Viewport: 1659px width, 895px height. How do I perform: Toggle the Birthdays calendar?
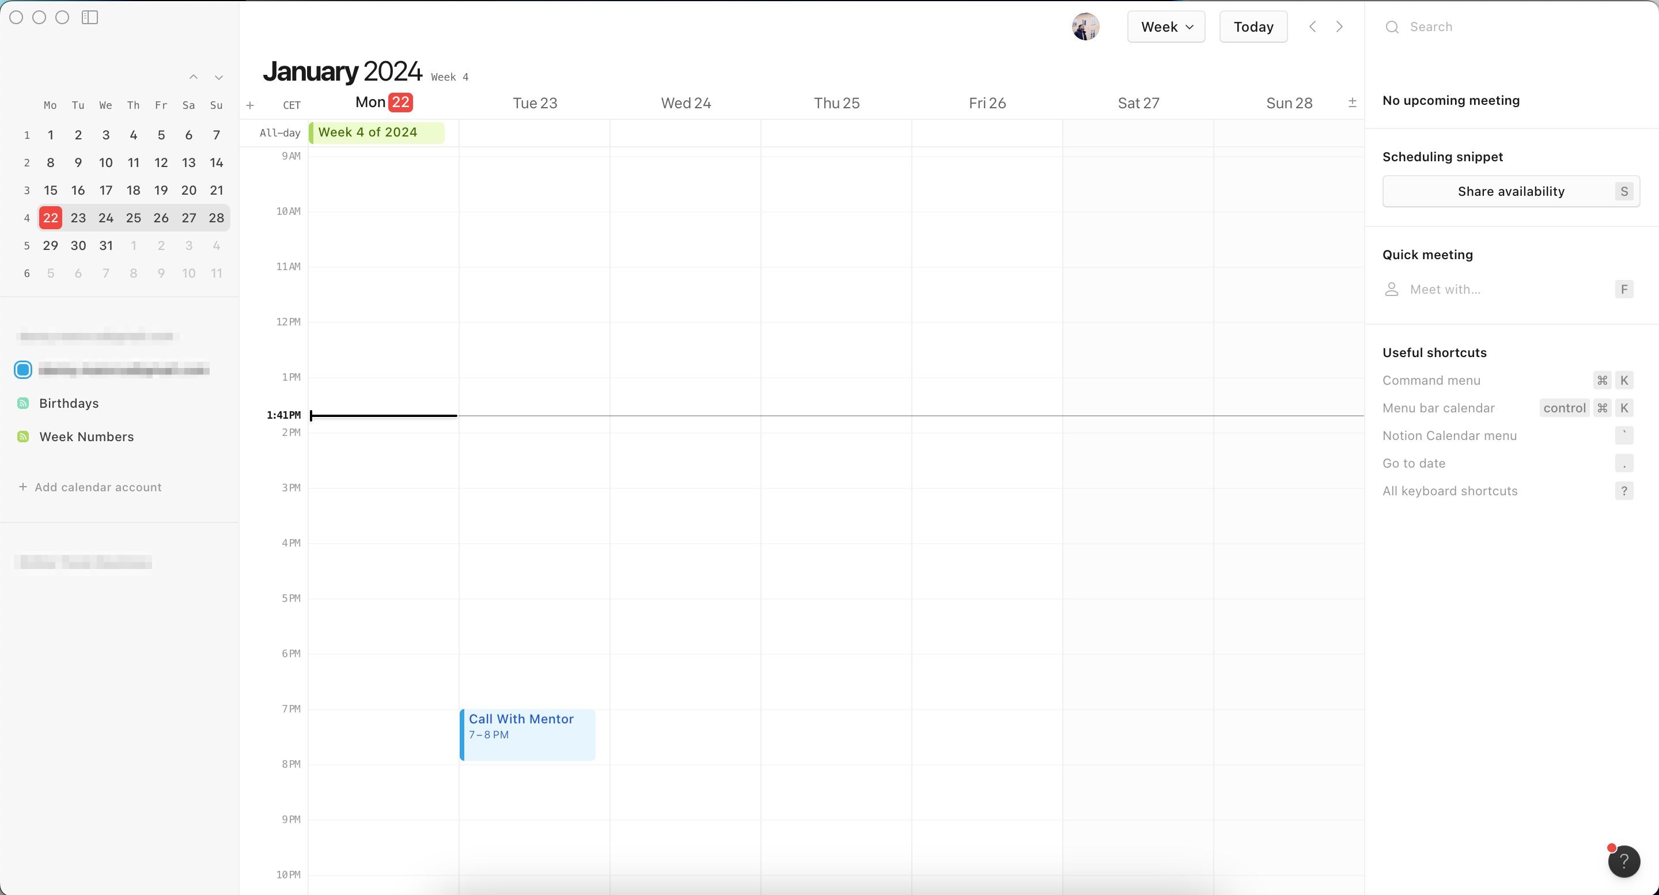click(x=23, y=403)
